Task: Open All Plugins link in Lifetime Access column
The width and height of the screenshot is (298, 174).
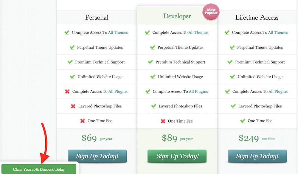Action: click(x=278, y=91)
